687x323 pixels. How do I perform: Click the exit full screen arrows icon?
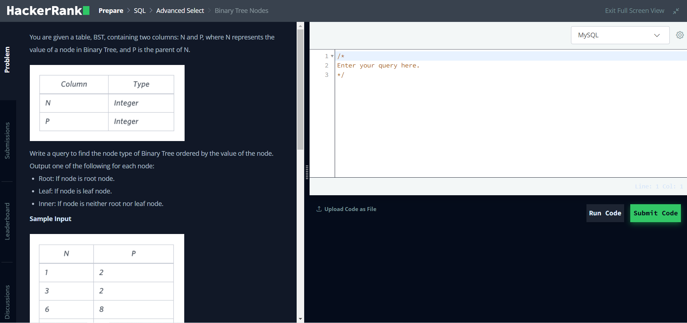pos(676,11)
